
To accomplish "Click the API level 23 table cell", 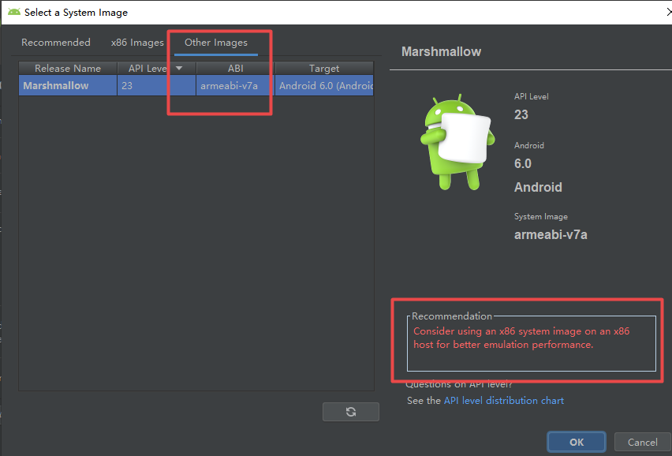I will point(156,85).
